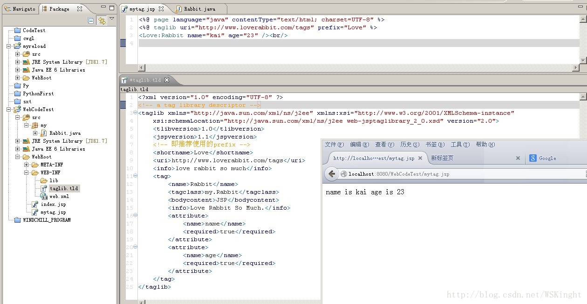
Task: Click the Rabbit.java file icon in tree
Action: click(44, 133)
